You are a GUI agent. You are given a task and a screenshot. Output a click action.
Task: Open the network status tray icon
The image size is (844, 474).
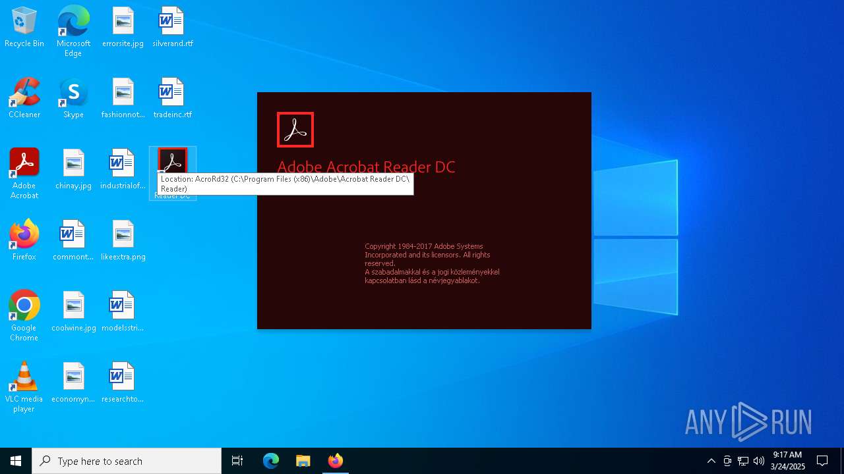(x=743, y=461)
